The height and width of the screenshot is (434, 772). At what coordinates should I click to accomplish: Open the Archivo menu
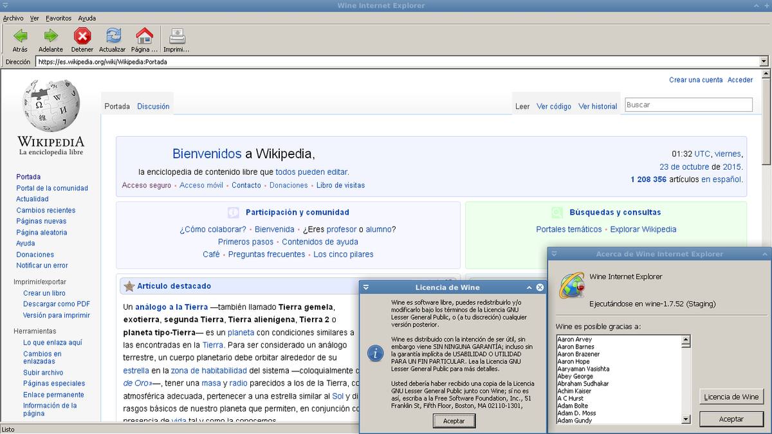click(x=13, y=18)
